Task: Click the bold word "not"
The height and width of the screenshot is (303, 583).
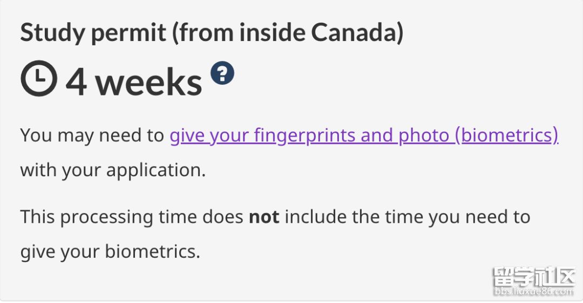Action: (263, 217)
